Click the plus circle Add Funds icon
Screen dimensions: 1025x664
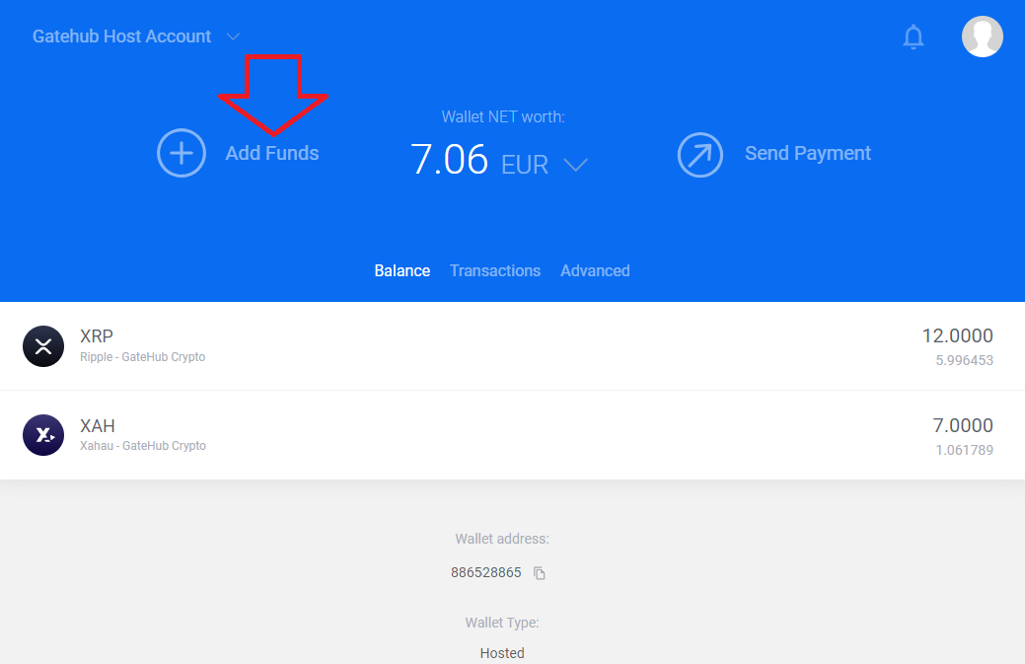point(182,154)
